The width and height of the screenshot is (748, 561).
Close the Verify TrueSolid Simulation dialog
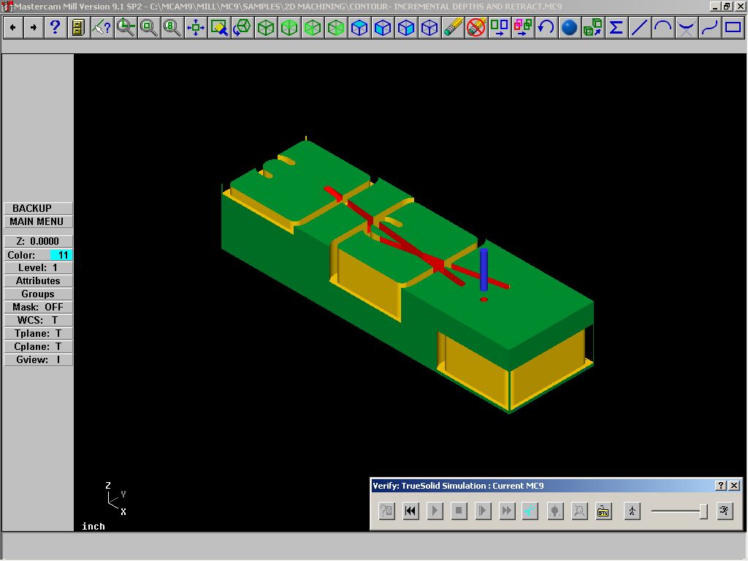click(734, 486)
